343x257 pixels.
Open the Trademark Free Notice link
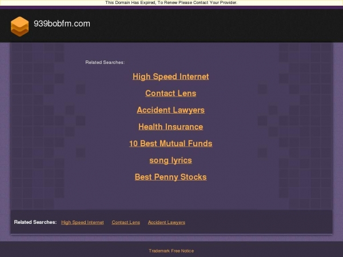tap(171, 251)
